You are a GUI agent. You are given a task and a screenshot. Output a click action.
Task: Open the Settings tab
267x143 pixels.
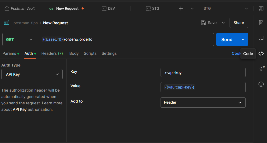coord(109,53)
